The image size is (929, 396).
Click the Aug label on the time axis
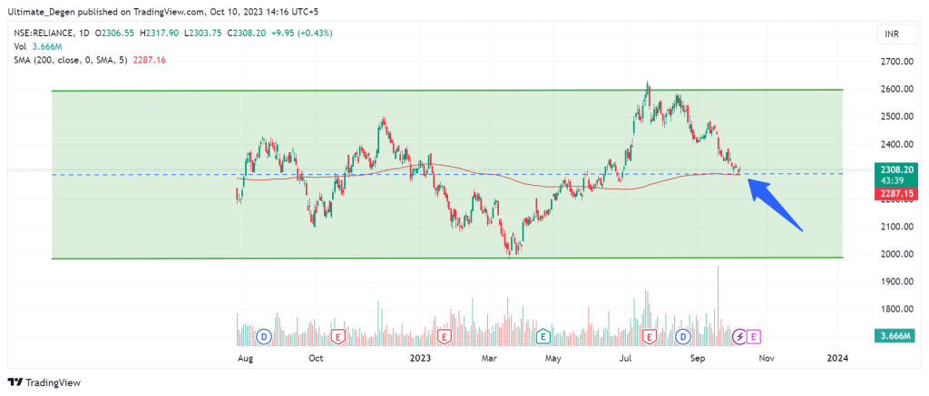pos(243,358)
